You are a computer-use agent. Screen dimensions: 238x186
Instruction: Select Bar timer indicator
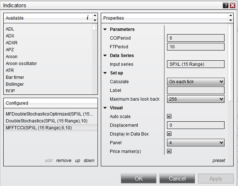(15, 77)
